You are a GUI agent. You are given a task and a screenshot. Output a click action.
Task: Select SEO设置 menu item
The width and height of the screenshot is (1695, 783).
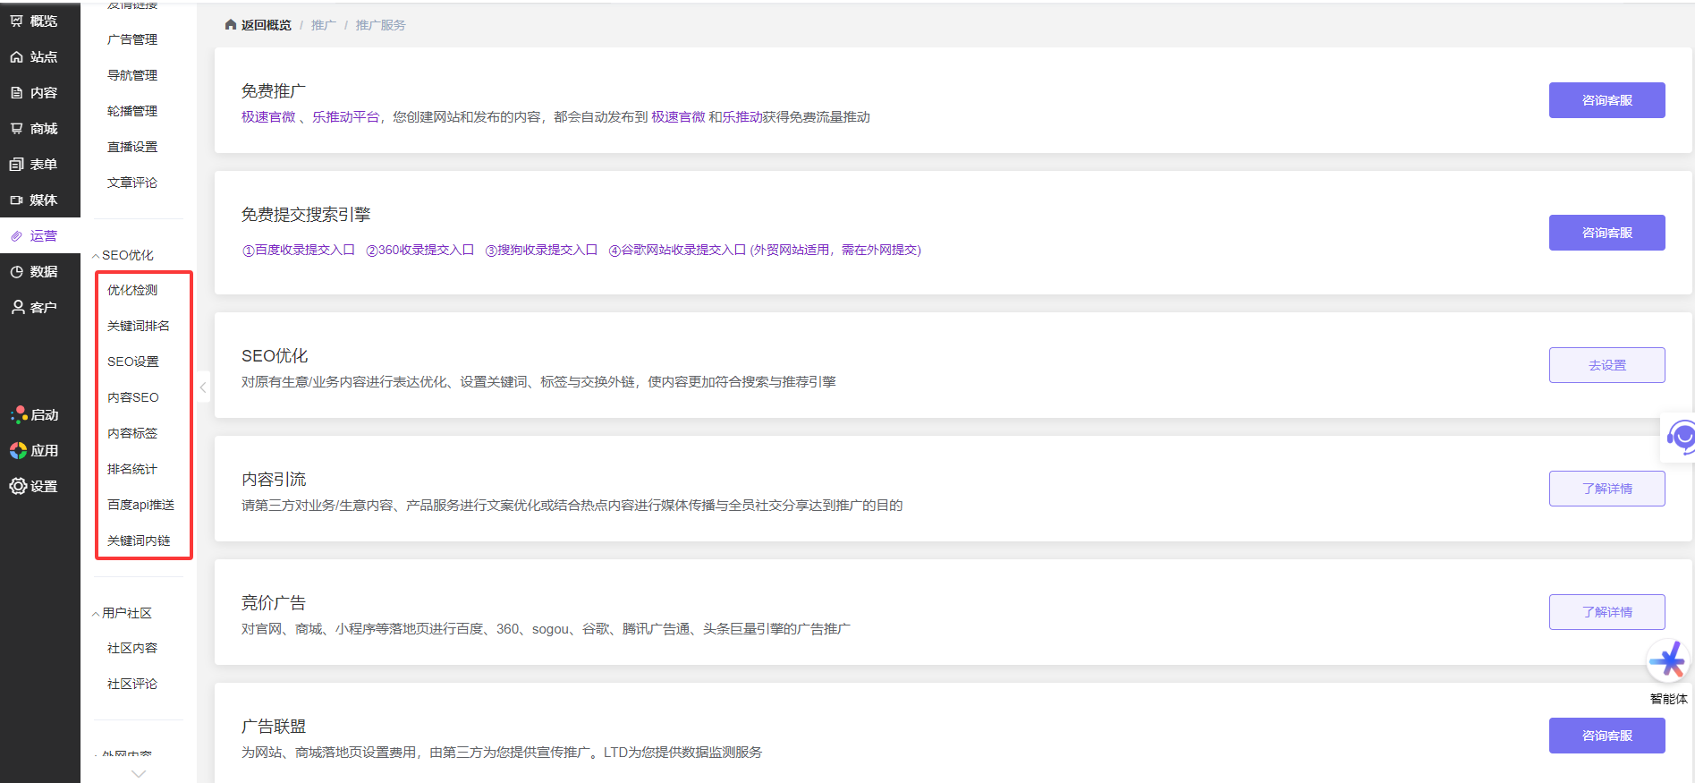tap(133, 362)
